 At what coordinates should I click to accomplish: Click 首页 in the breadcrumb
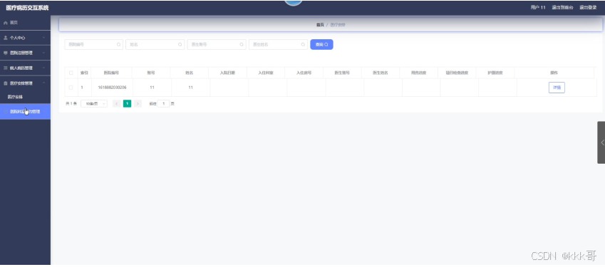pyautogui.click(x=320, y=25)
